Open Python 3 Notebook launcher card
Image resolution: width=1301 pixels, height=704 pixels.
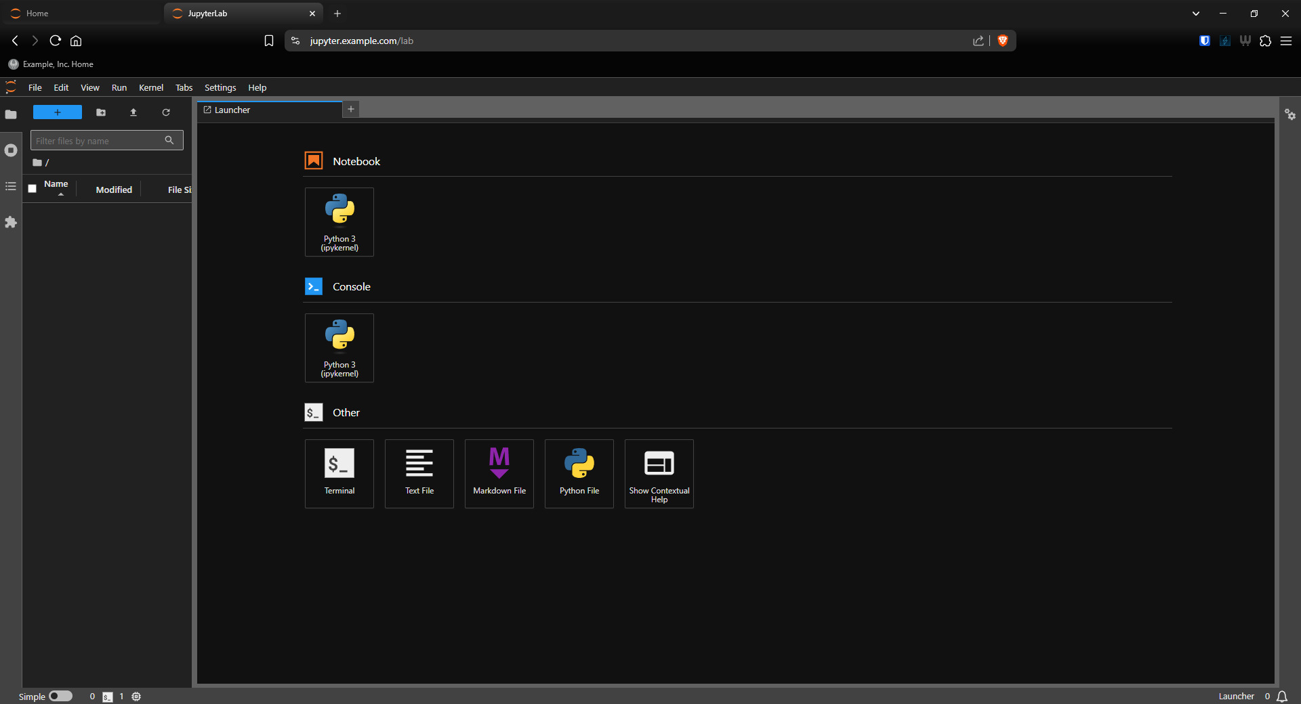(339, 222)
